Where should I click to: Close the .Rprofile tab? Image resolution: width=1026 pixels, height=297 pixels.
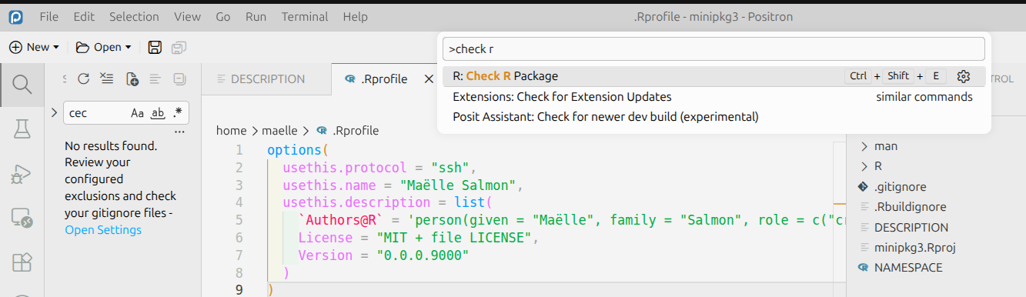tap(429, 79)
